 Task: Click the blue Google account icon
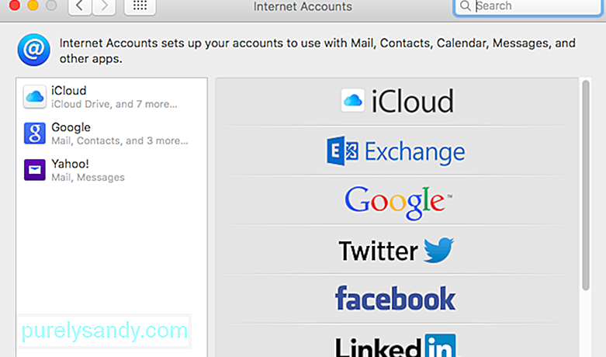pyautogui.click(x=34, y=133)
